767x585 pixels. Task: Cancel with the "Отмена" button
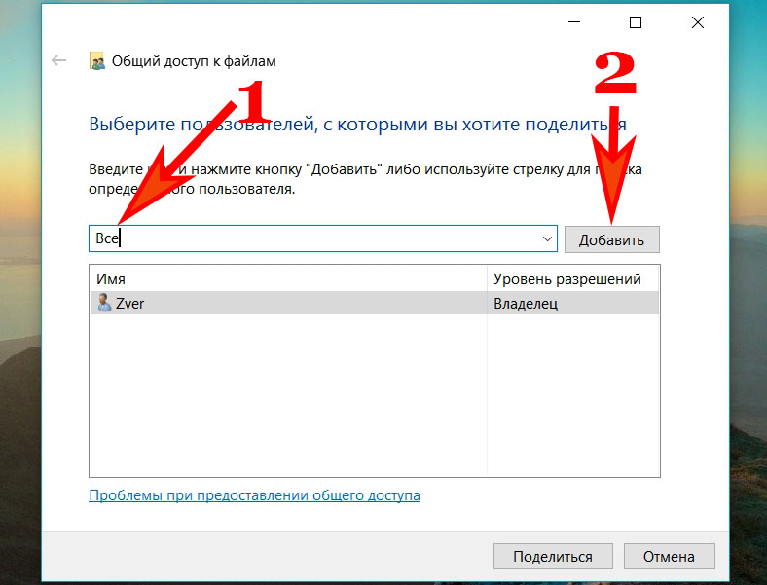click(x=669, y=556)
